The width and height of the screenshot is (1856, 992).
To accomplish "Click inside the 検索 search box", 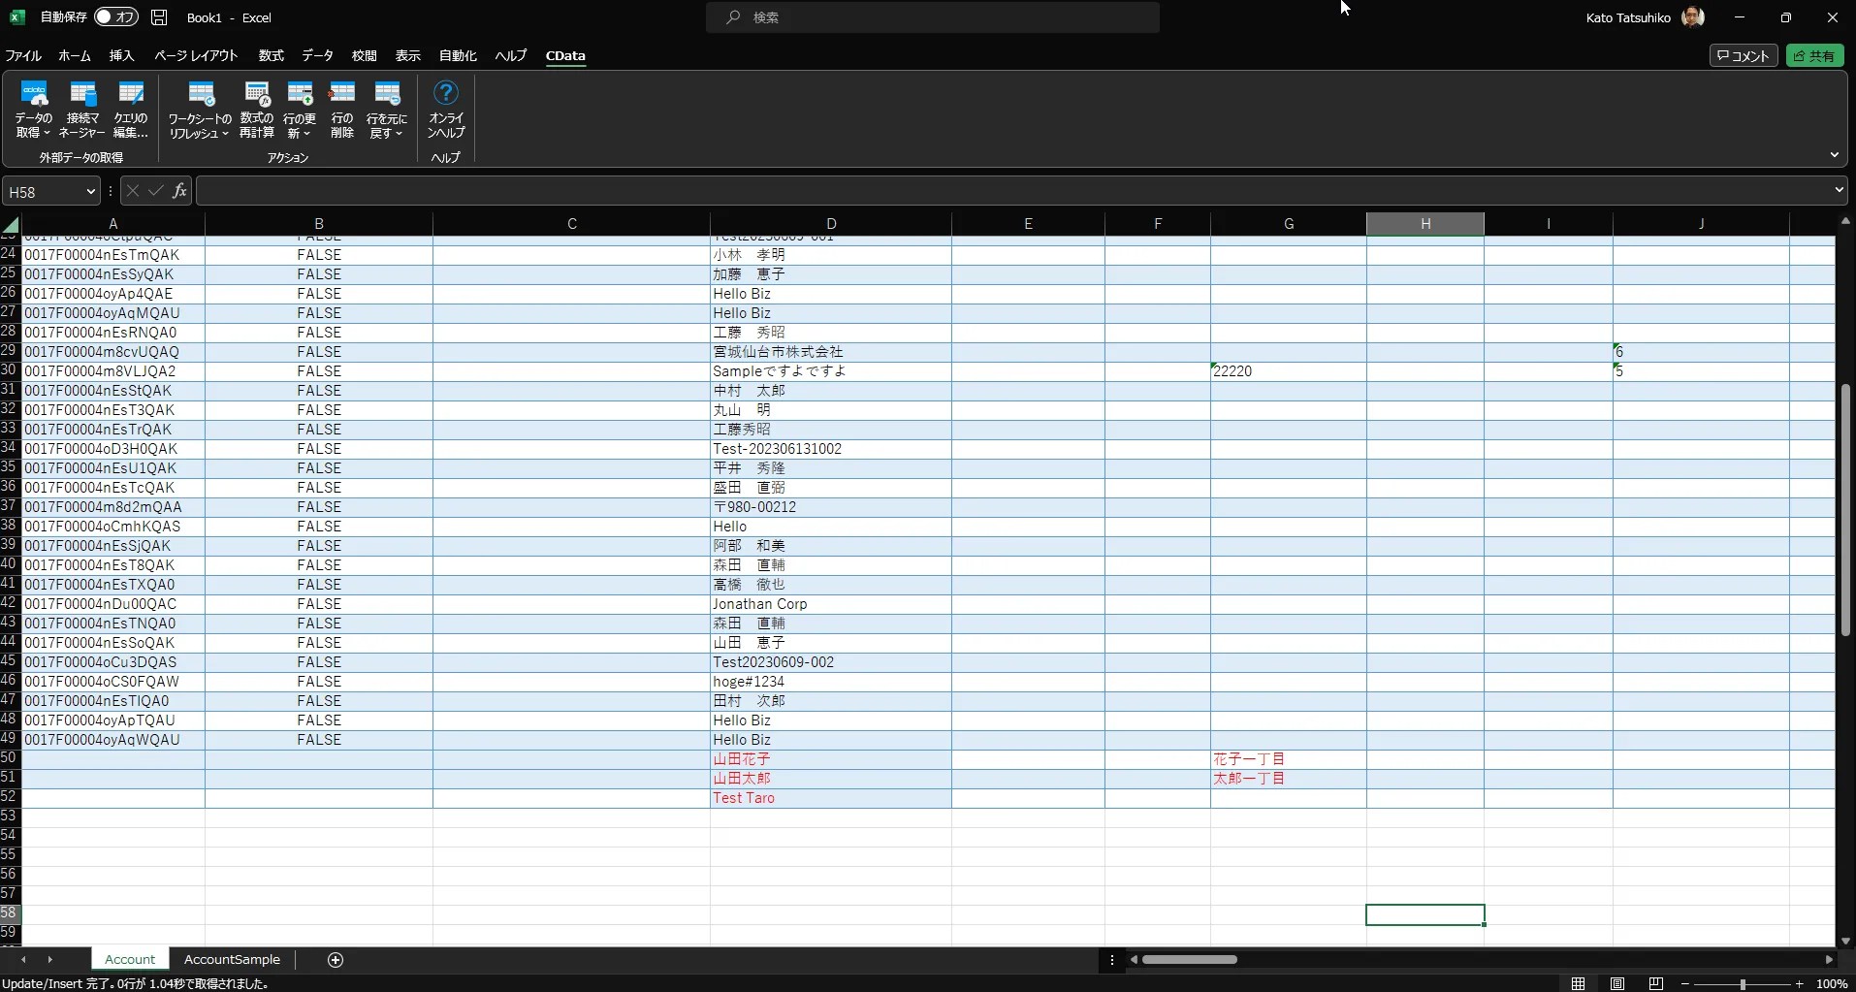I will 933,16.
